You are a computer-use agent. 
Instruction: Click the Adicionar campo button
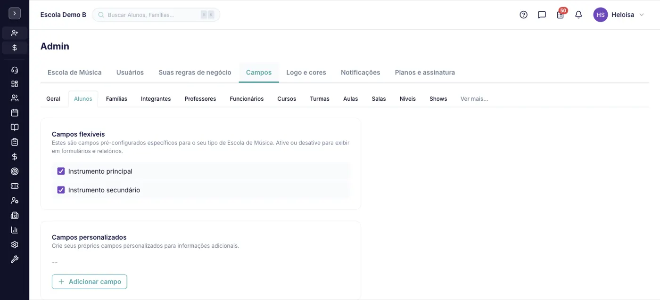tap(90, 282)
